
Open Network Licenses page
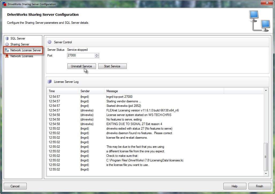coord(22,56)
